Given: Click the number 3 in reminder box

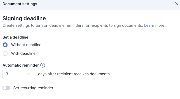Looking at the screenshot, I should (7, 74).
